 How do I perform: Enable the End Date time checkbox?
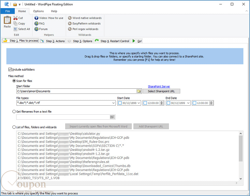194,103
